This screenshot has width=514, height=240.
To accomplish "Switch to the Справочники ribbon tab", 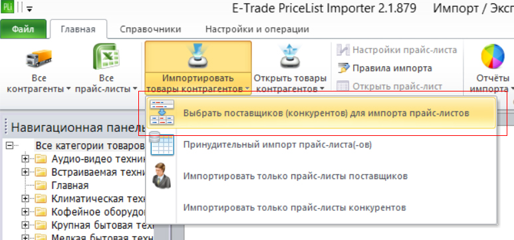I will (150, 29).
